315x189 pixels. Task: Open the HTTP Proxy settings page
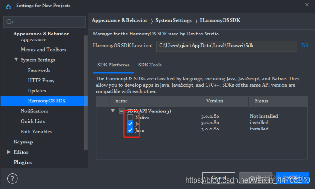(x=41, y=80)
